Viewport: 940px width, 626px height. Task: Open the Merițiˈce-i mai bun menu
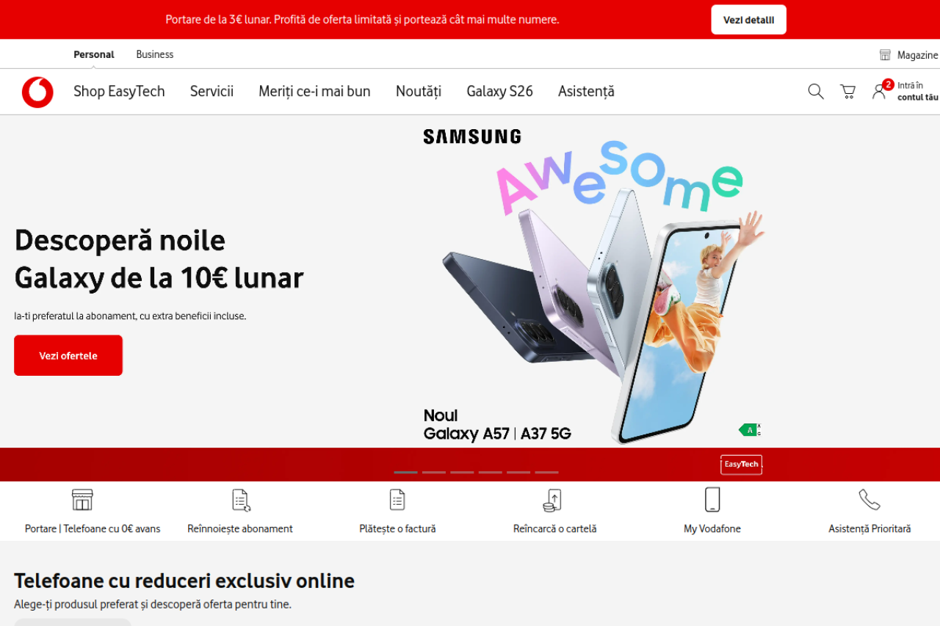pos(314,91)
